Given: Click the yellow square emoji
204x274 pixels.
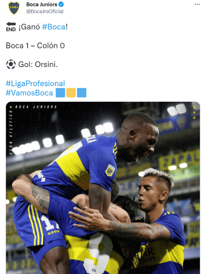Looking at the screenshot, I should (x=71, y=93).
